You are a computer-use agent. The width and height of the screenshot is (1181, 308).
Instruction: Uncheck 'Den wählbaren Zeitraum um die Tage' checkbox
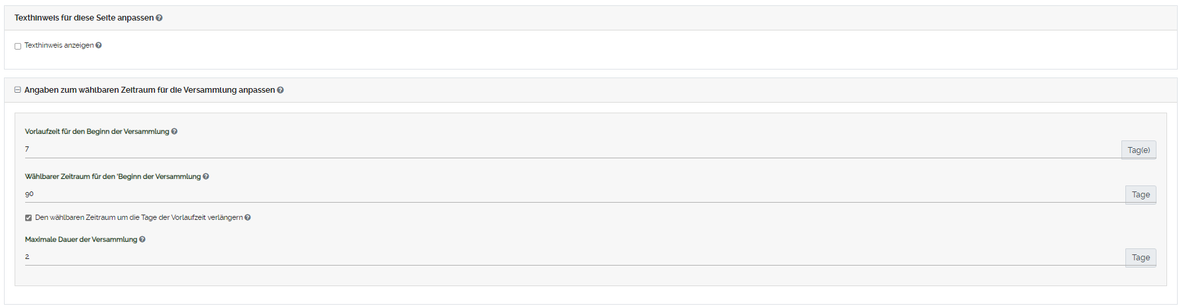28,218
